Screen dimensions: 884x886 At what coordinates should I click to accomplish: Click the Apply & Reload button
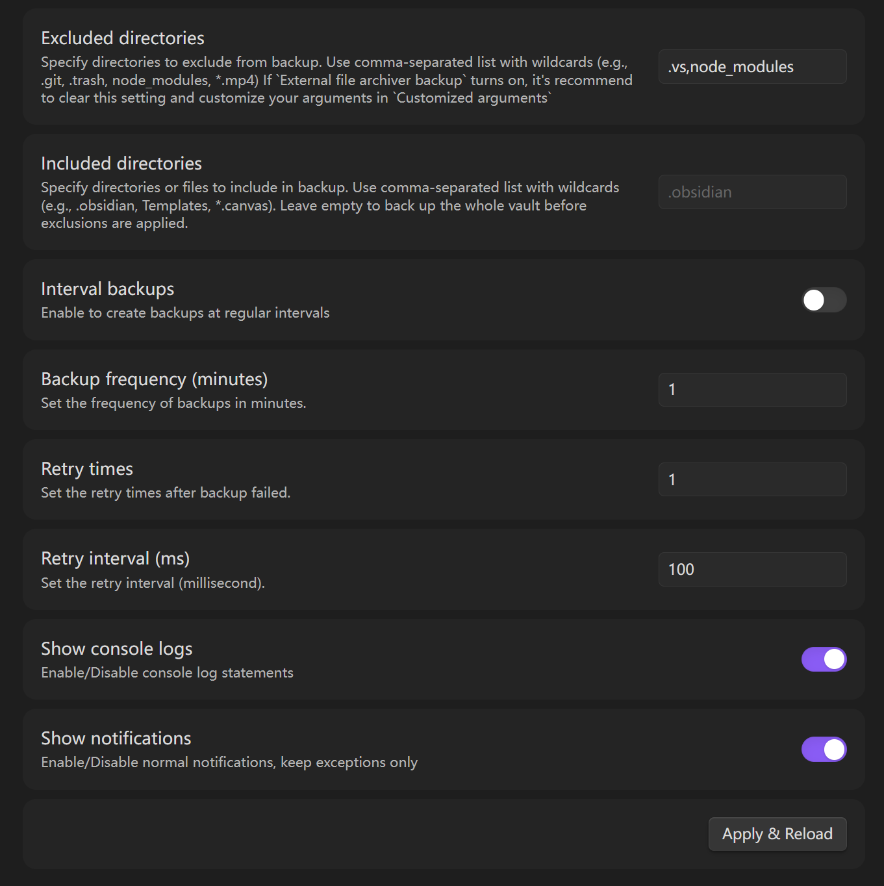click(x=777, y=834)
